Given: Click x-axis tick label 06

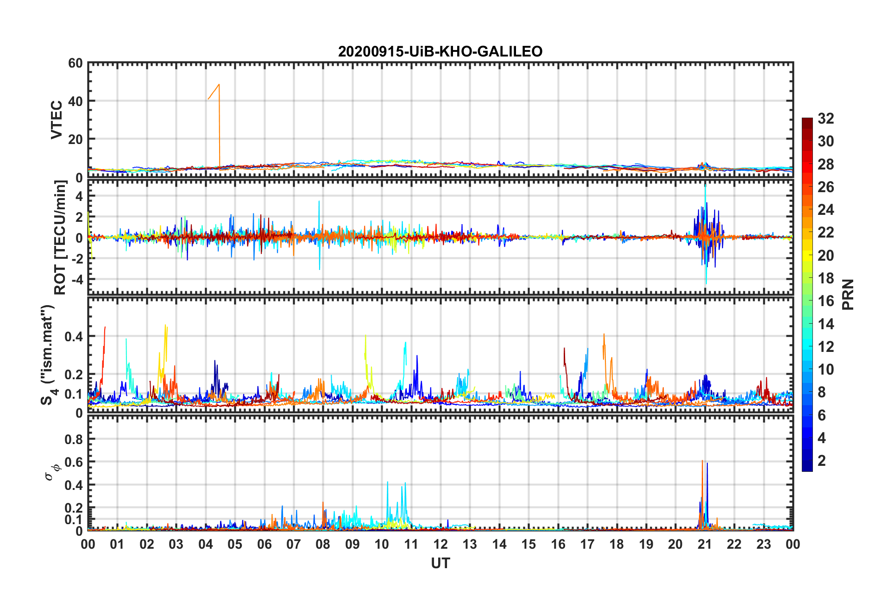Looking at the screenshot, I should click(x=264, y=544).
